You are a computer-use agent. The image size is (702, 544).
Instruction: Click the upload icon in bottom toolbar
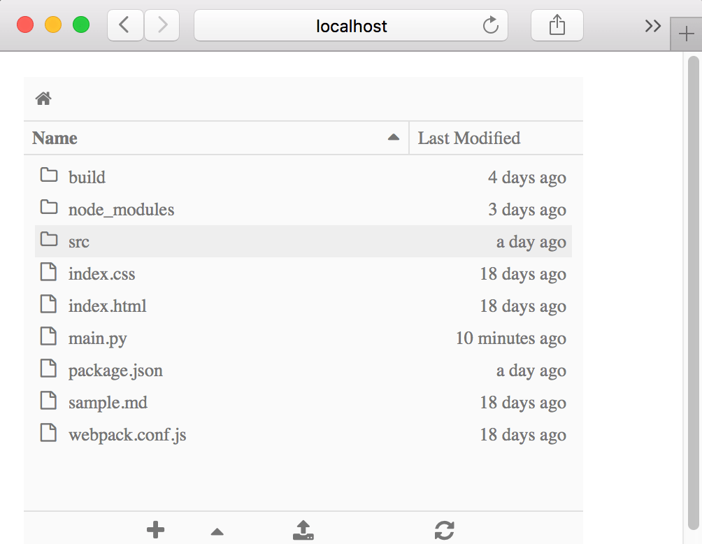pos(303,530)
